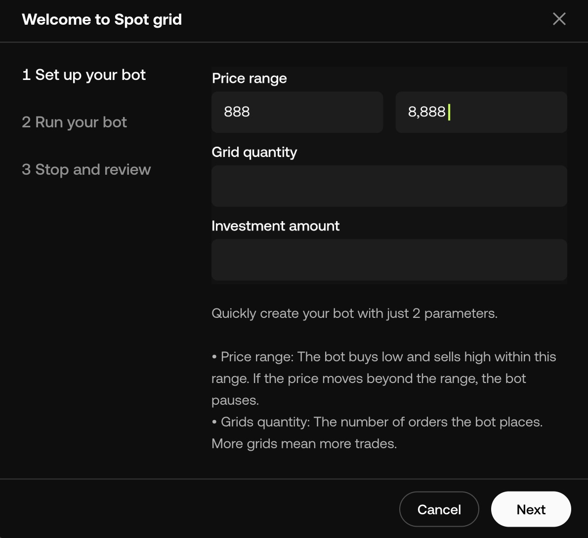Click the 'Price range:' bullet heading text
The height and width of the screenshot is (538, 588).
(x=257, y=357)
